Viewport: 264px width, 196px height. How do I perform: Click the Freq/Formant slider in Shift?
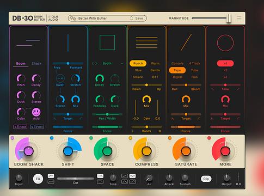[x=68, y=63]
